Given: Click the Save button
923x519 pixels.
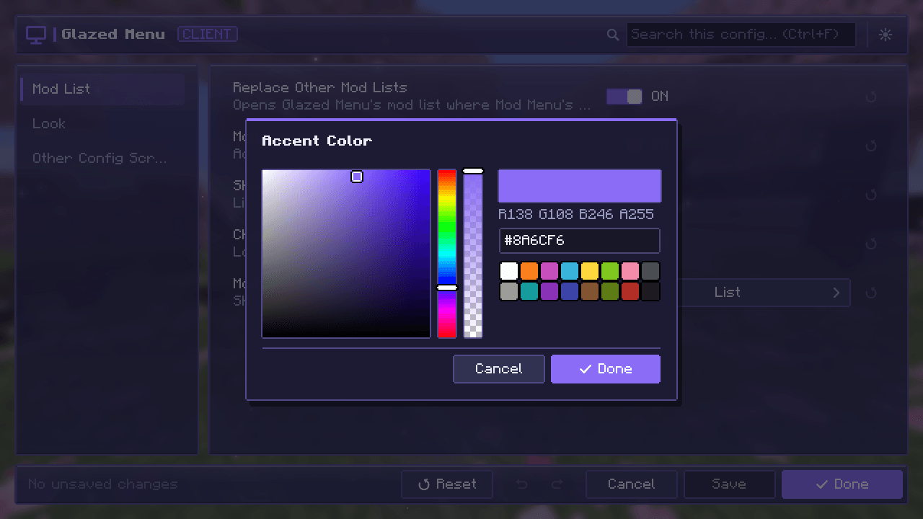Looking at the screenshot, I should pyautogui.click(x=730, y=484).
